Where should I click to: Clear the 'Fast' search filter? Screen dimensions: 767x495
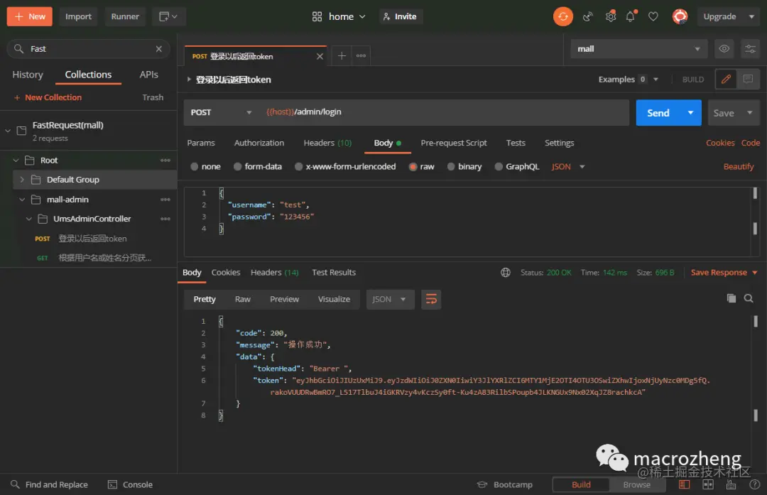(159, 49)
